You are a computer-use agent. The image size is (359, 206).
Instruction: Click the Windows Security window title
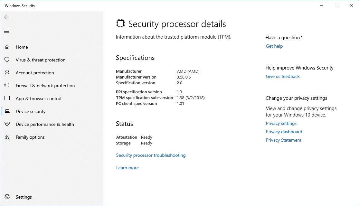20,6
